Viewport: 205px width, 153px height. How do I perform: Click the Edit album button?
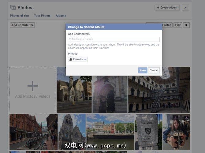[x=178, y=25]
